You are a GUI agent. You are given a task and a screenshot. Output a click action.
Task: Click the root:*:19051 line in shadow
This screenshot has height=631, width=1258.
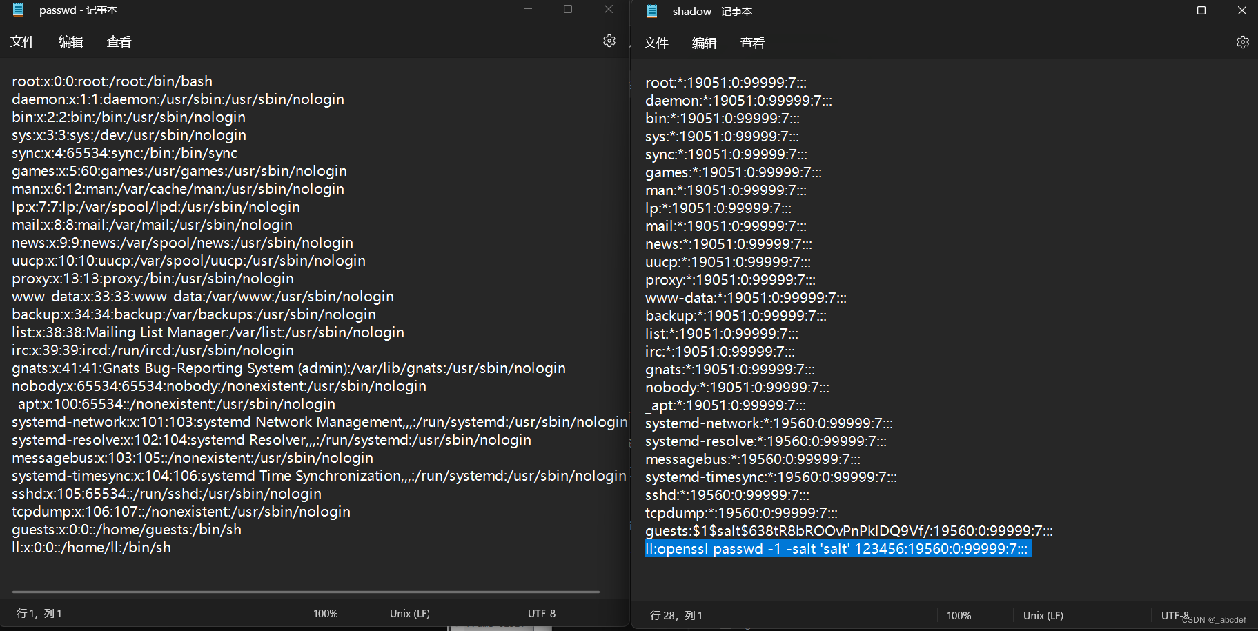[x=726, y=83]
